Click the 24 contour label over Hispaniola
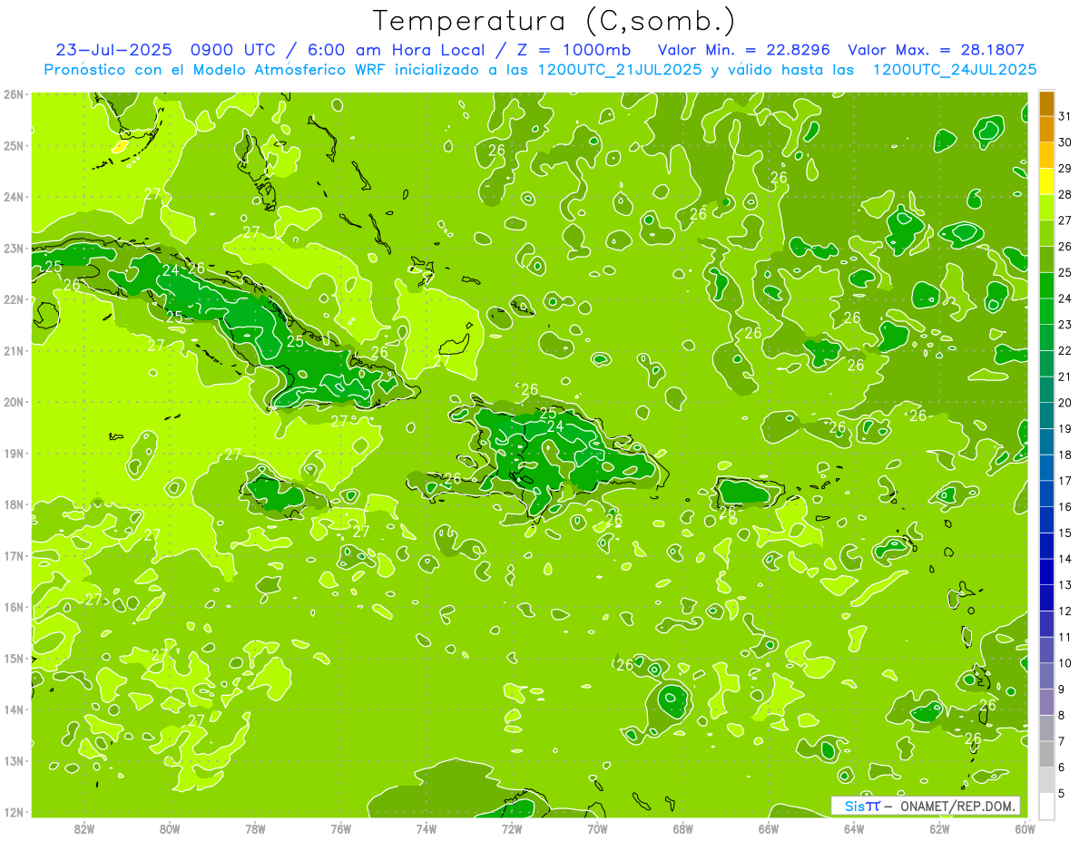 [555, 426]
